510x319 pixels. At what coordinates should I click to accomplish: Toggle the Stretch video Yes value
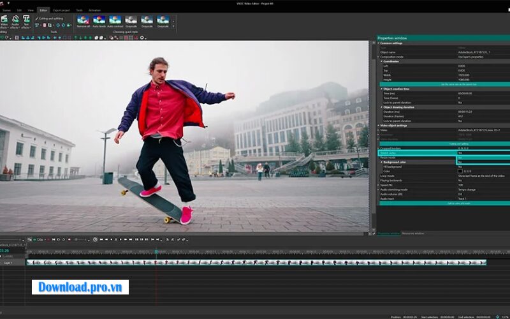(x=483, y=152)
